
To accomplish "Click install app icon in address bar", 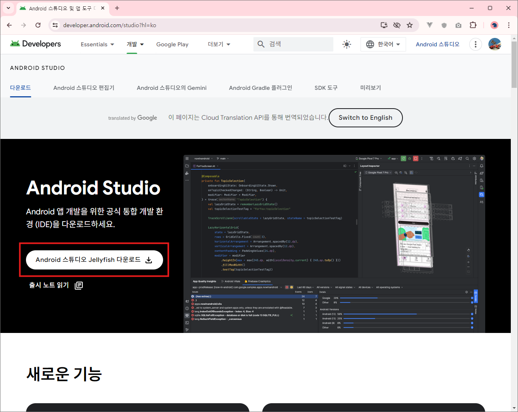I will [384, 25].
